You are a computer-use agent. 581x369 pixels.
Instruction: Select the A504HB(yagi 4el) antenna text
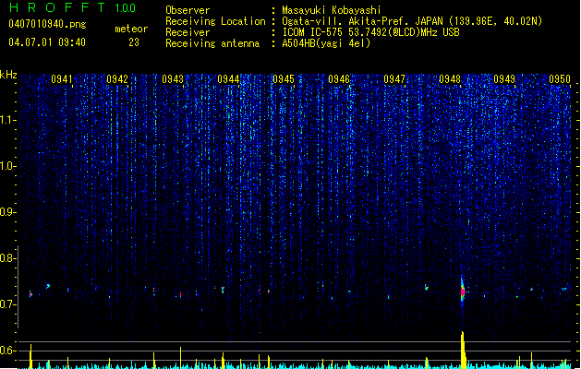(326, 43)
